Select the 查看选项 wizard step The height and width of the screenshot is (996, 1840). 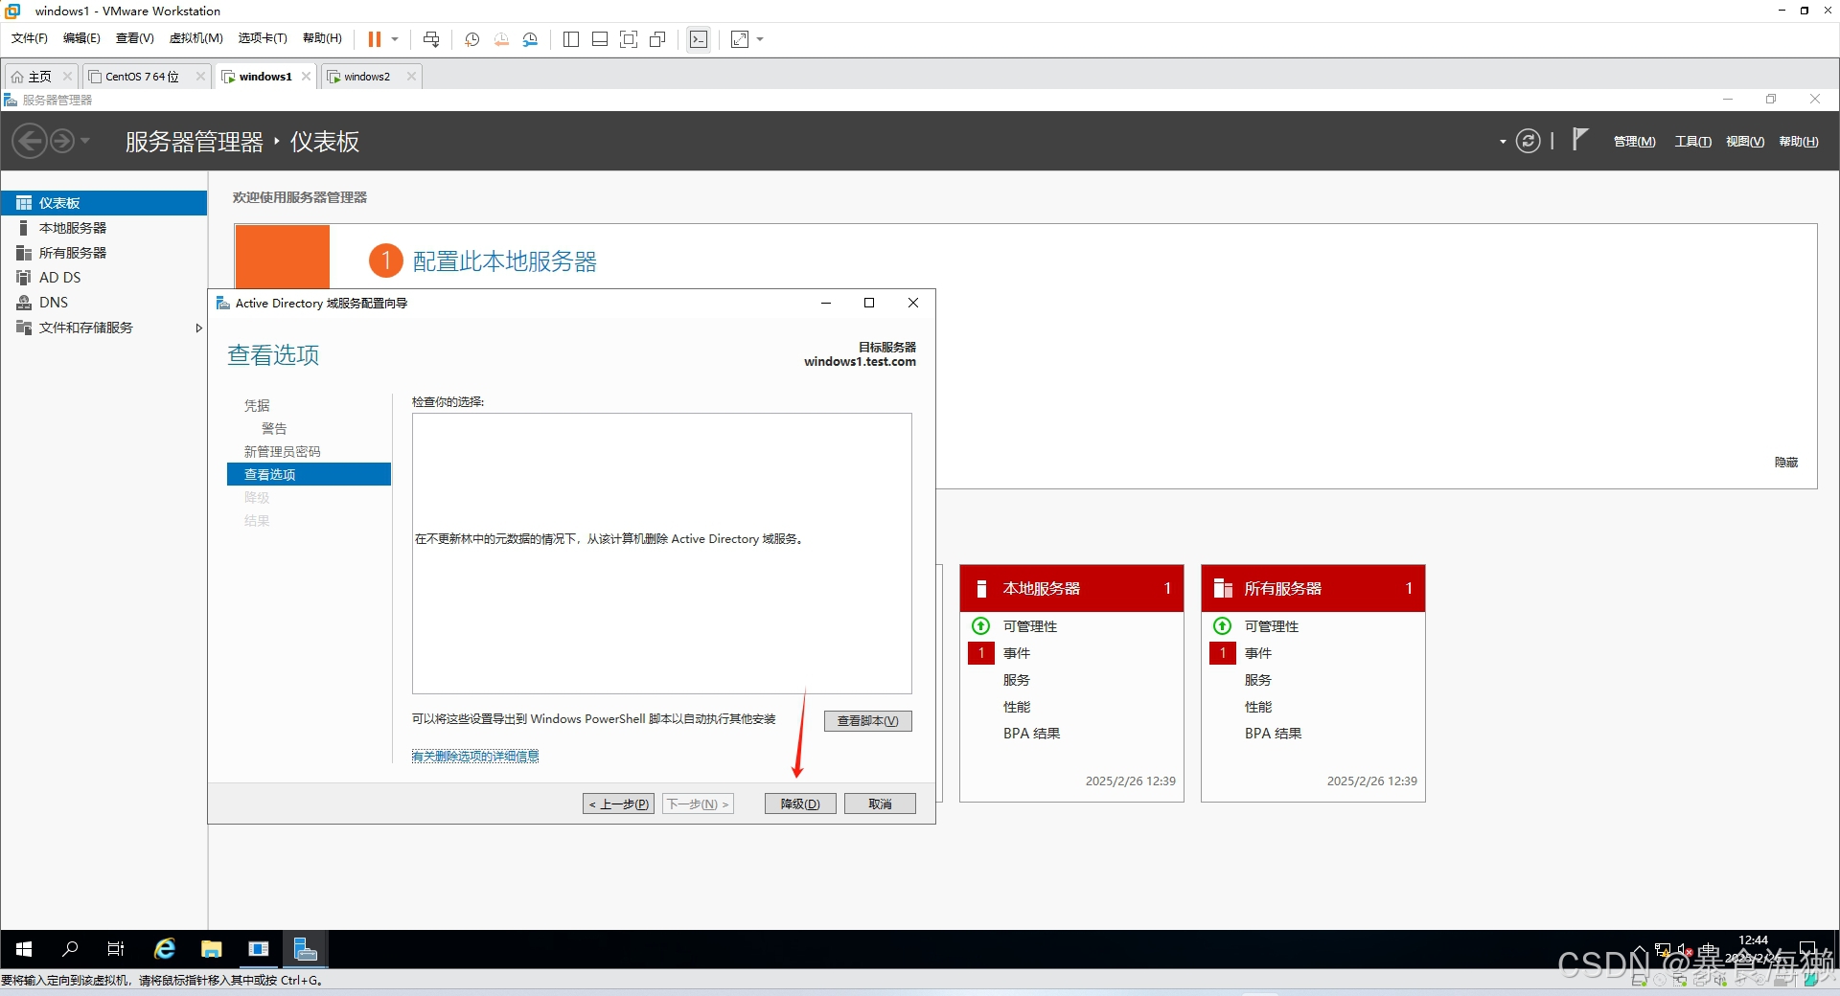309,474
